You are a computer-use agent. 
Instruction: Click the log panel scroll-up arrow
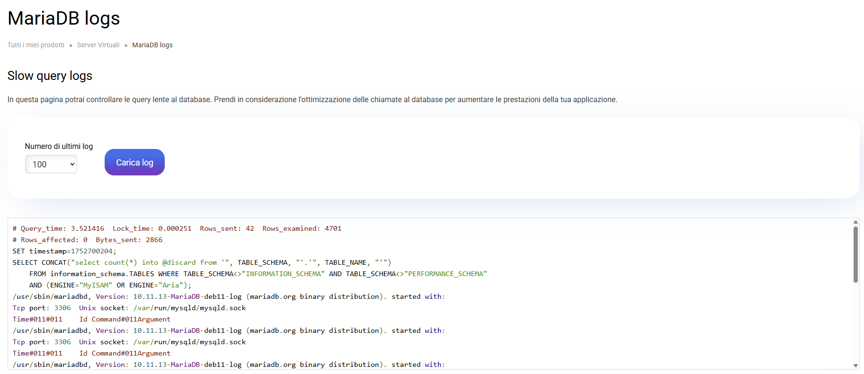pyautogui.click(x=855, y=222)
